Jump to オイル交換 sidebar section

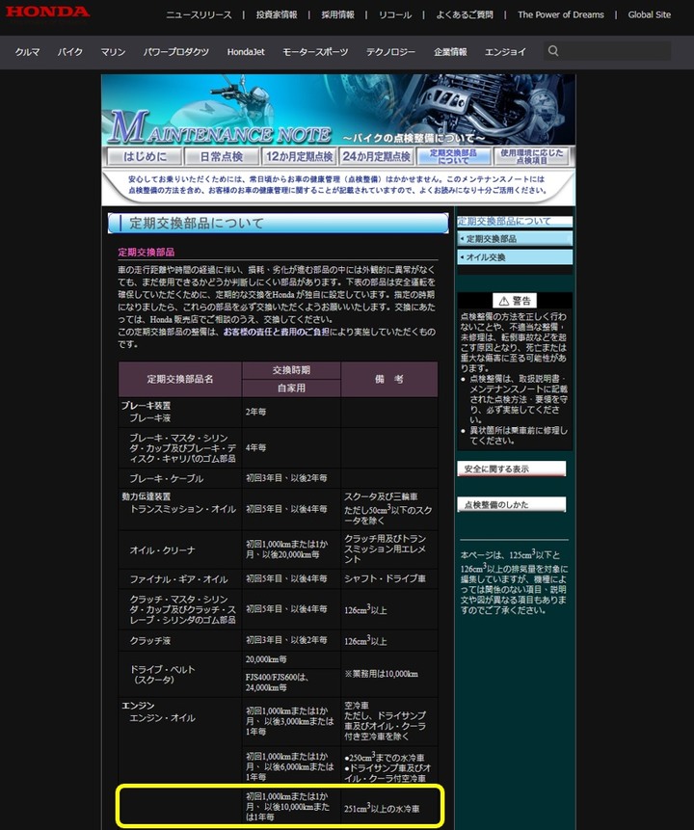tap(515, 257)
